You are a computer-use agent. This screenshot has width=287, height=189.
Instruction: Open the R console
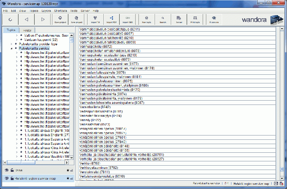(x=214, y=19)
